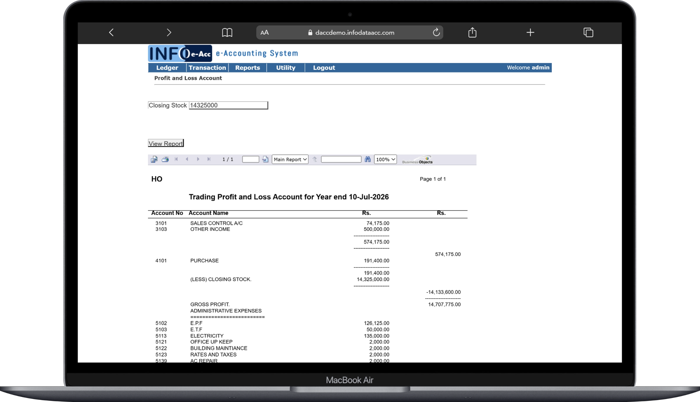Go to last page of report
This screenshot has width=700, height=402.
[209, 159]
